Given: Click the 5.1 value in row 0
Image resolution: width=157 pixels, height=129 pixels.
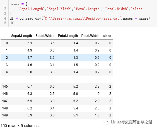Looking at the screenshot, I should coord(30,43).
